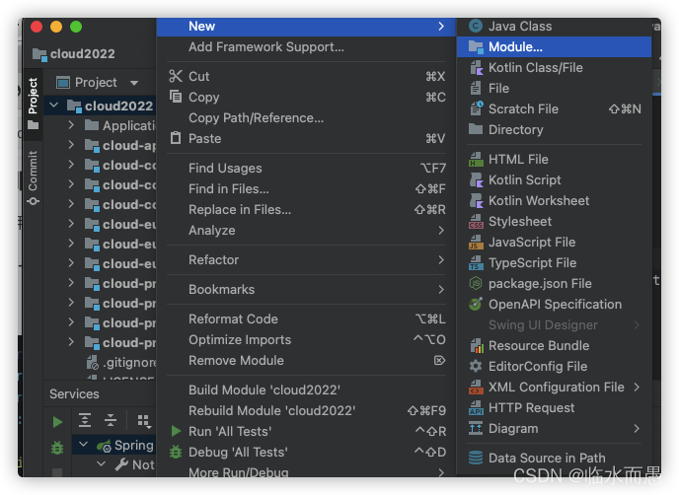Click the Resource Bundle icon
679x495 pixels.
pyautogui.click(x=476, y=346)
